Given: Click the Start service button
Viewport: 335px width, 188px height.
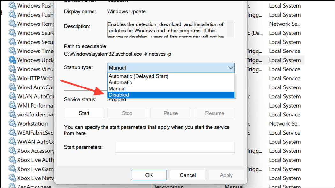Looking at the screenshot, I should 84,113.
